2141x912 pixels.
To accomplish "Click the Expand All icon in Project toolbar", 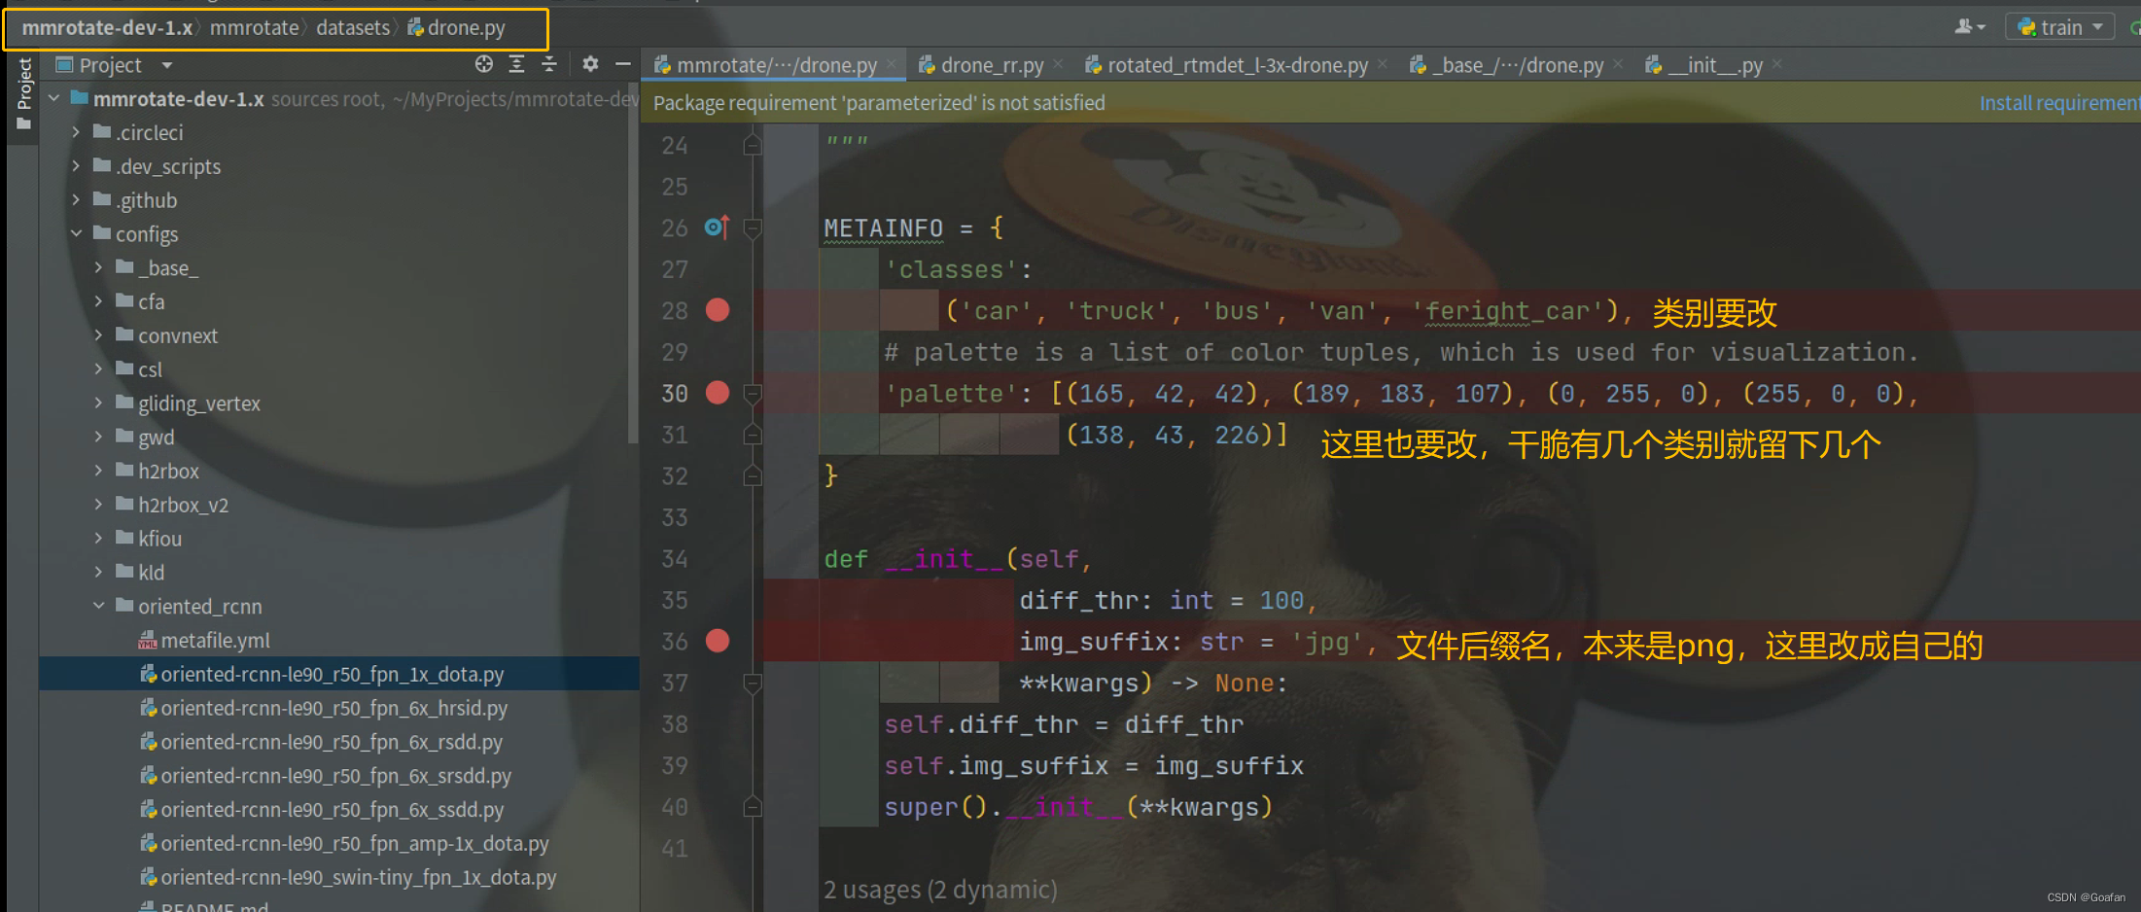I will 516,63.
